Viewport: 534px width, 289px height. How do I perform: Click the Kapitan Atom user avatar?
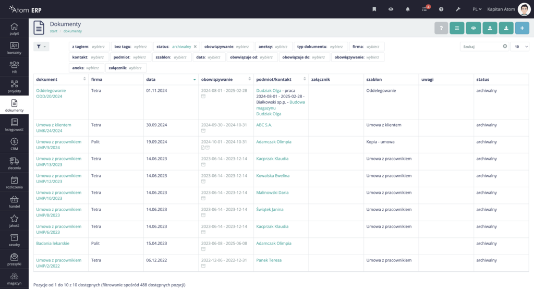tap(524, 9)
